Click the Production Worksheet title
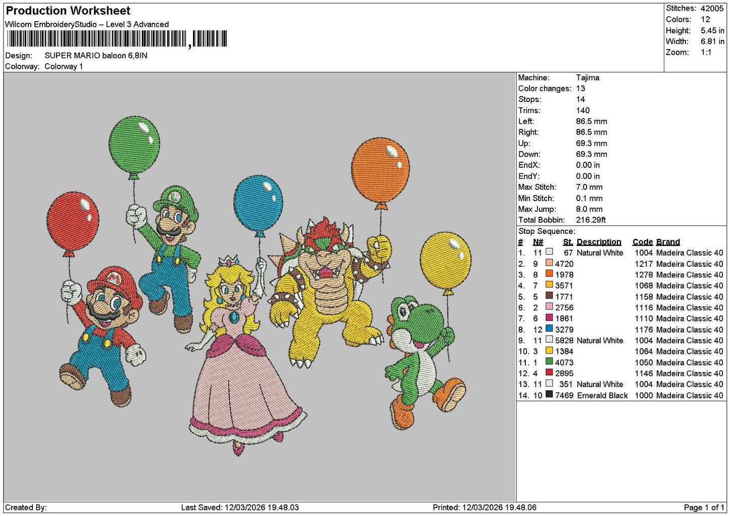The image size is (730, 516). [x=68, y=11]
